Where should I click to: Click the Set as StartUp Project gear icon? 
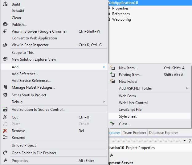[5, 95]
